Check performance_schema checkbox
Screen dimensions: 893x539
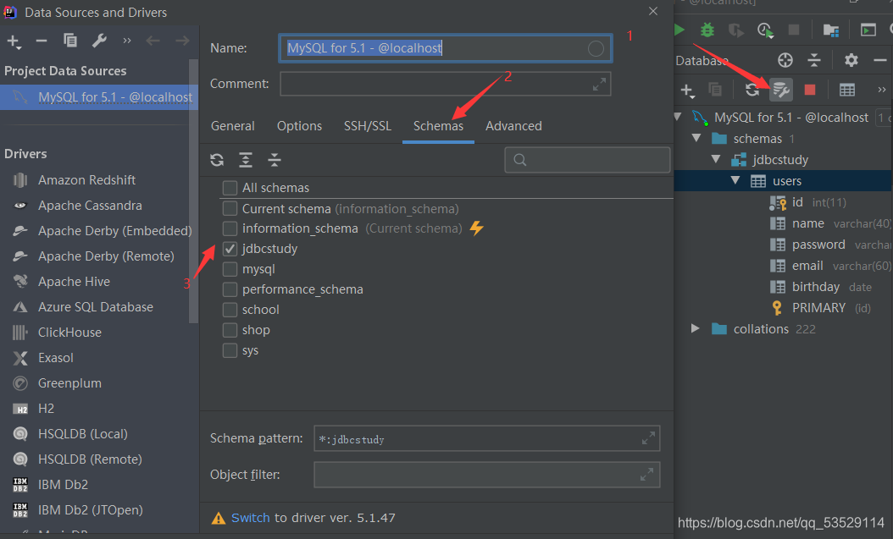click(x=230, y=289)
